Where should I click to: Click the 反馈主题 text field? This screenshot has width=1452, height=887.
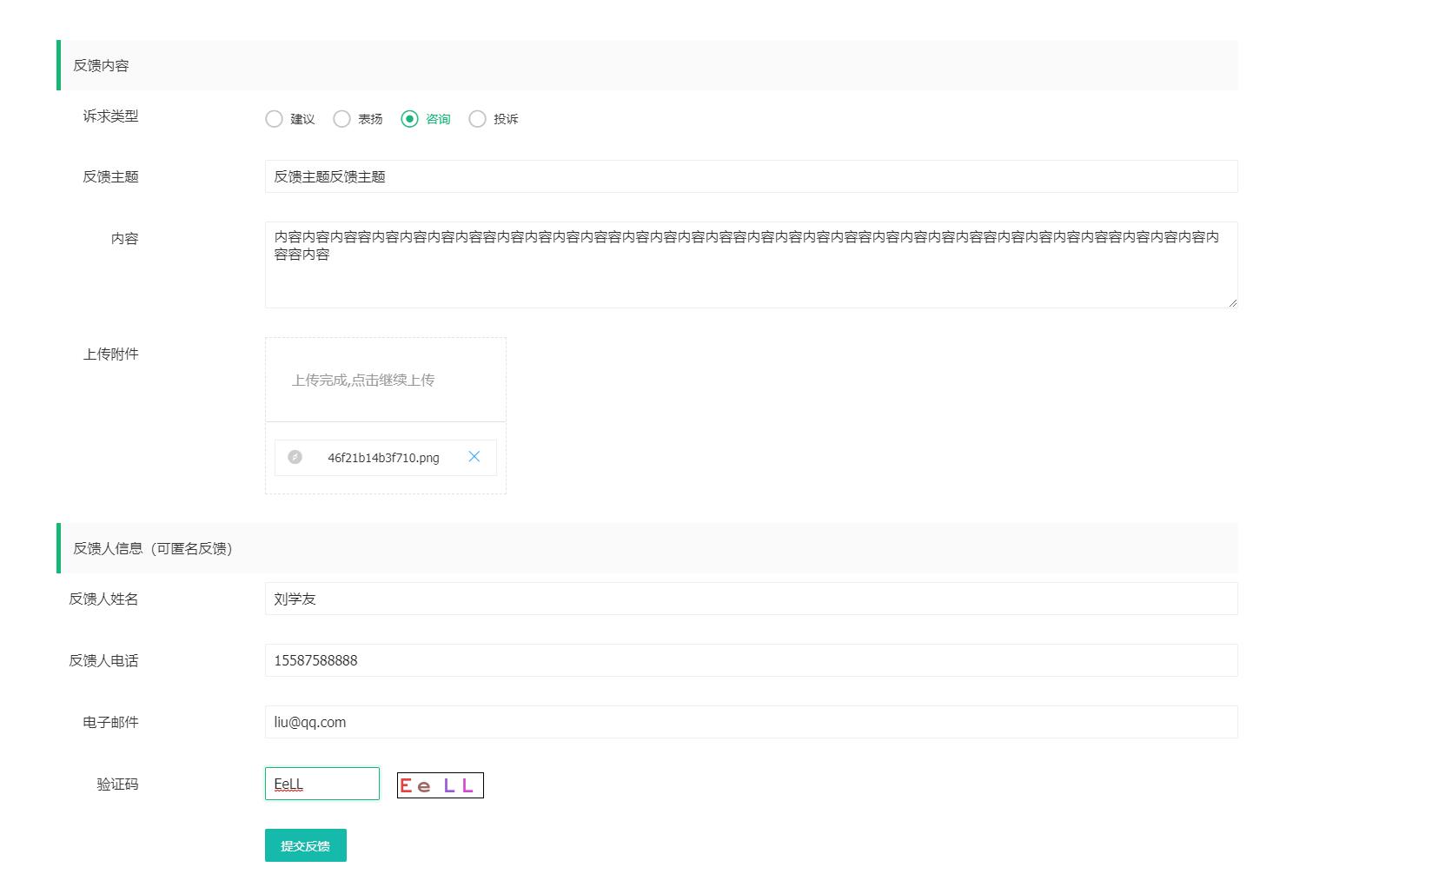pos(751,176)
